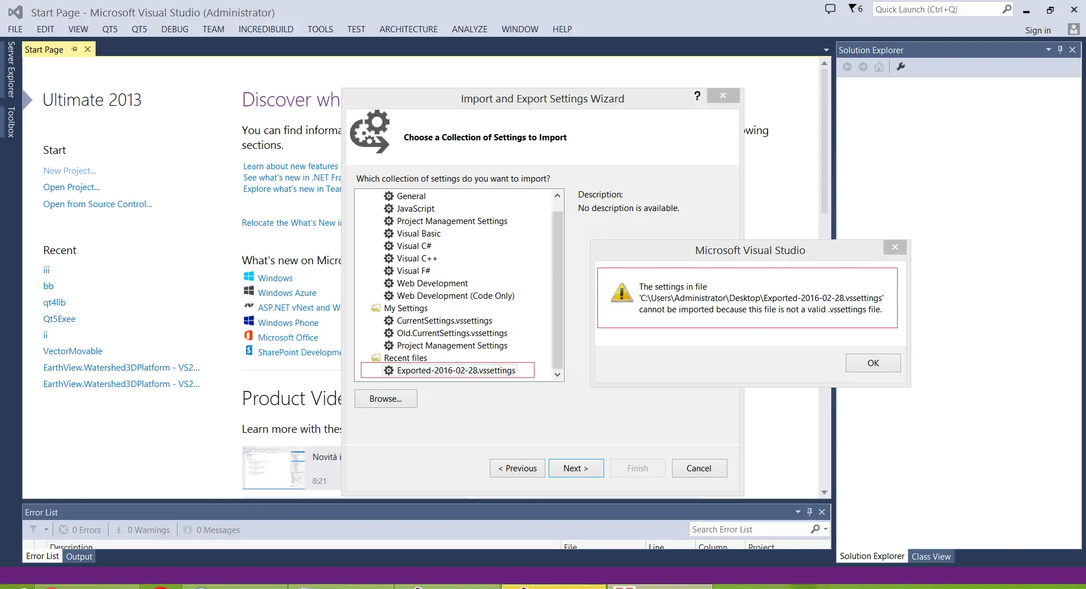Open the dropdown arrow beside Error List filter
The image size is (1086, 589).
46,530
